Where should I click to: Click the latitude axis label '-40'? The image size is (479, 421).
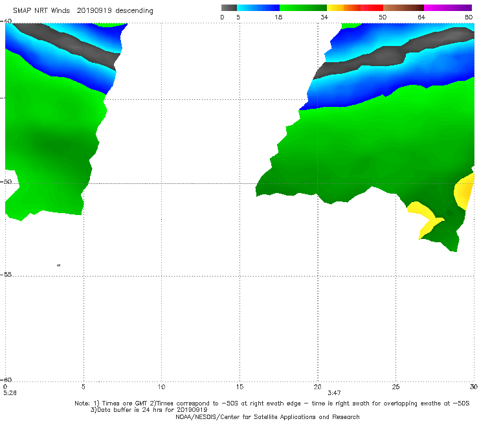tap(6, 21)
